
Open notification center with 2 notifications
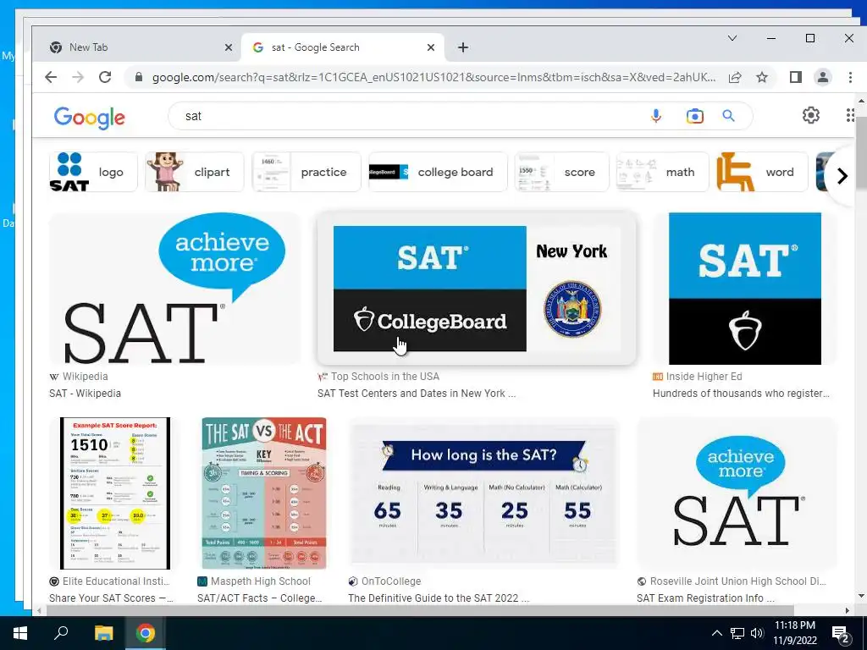pos(841,635)
